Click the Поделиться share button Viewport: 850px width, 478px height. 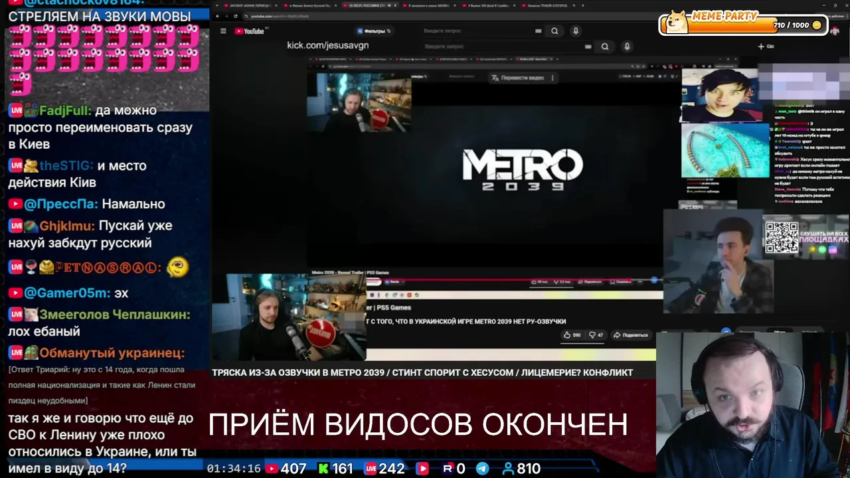(630, 335)
